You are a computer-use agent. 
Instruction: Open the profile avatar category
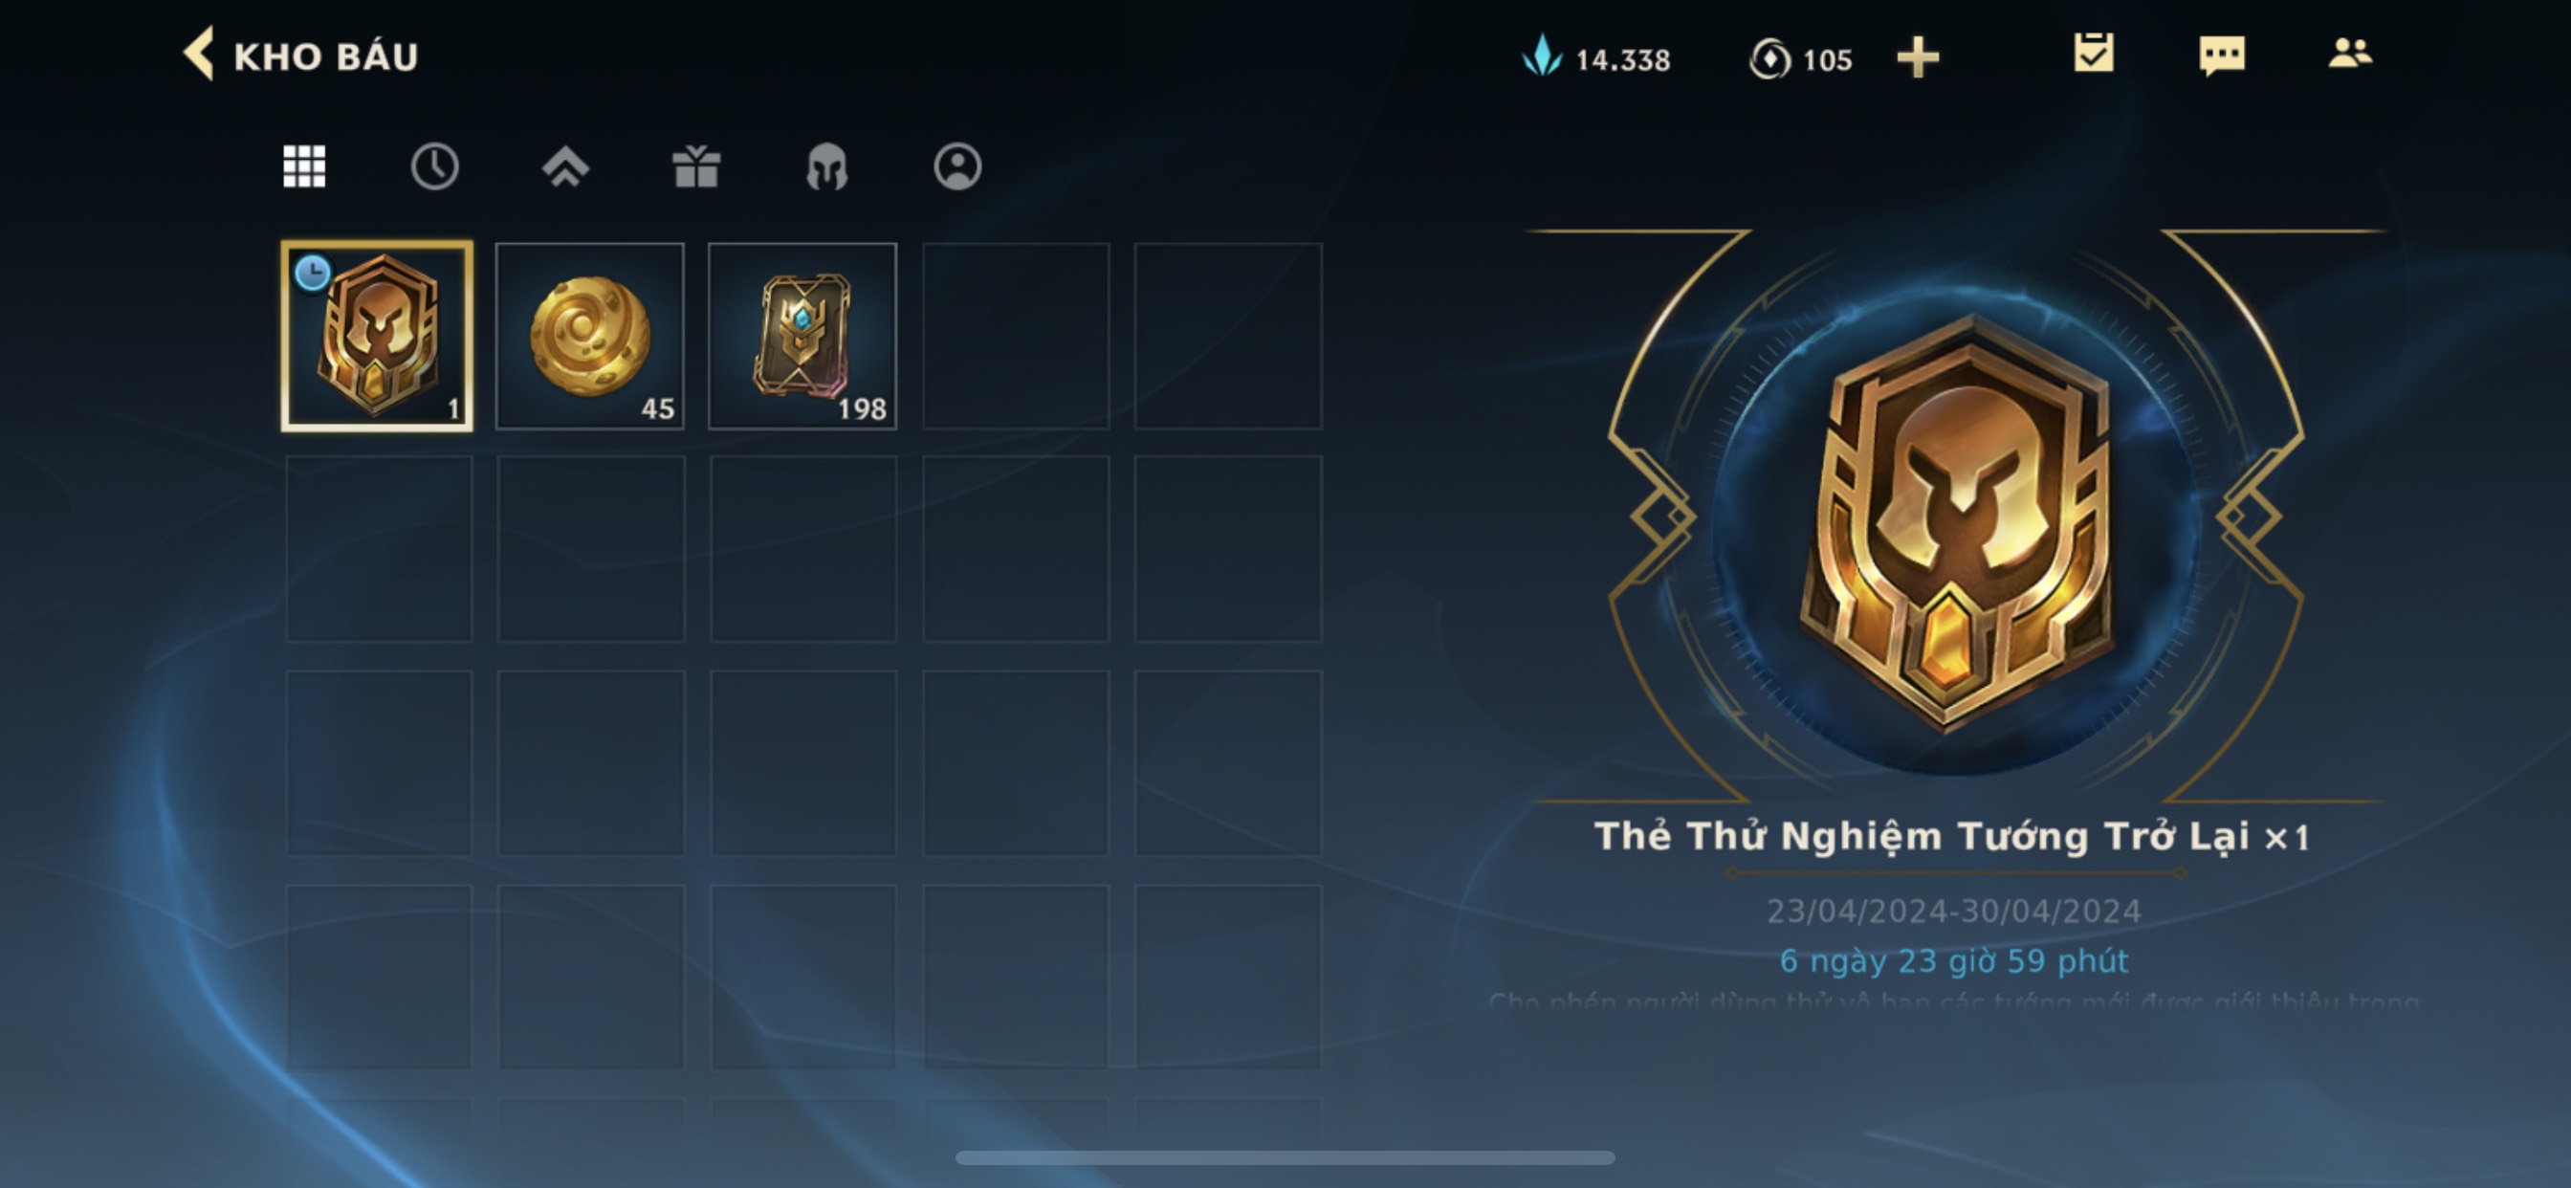coord(957,166)
